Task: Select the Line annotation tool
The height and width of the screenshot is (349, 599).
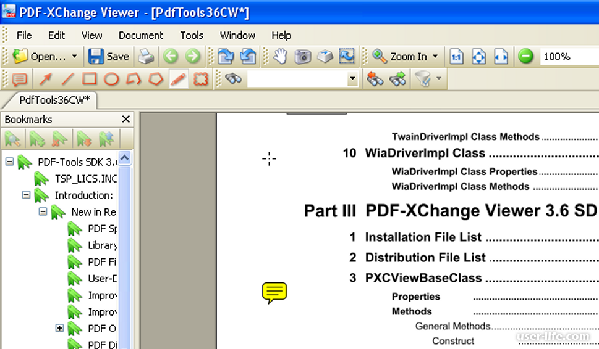Action: tap(67, 80)
